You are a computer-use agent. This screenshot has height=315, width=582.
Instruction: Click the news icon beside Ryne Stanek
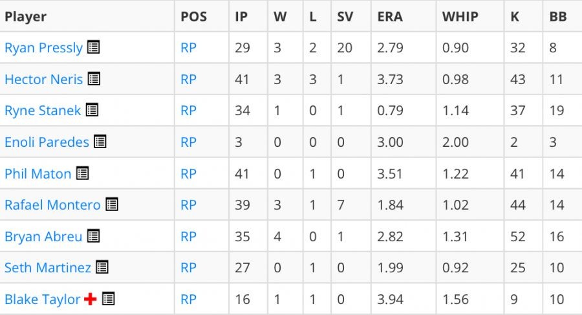pos(92,110)
